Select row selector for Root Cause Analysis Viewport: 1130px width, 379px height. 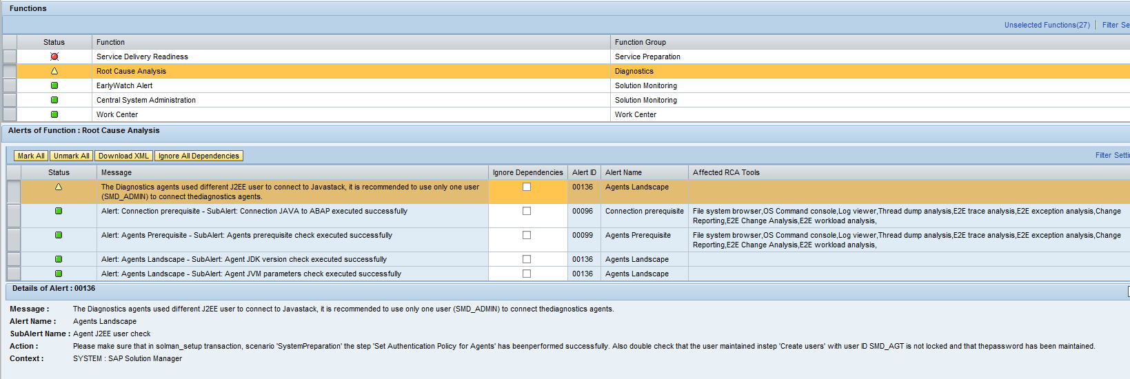(10, 71)
